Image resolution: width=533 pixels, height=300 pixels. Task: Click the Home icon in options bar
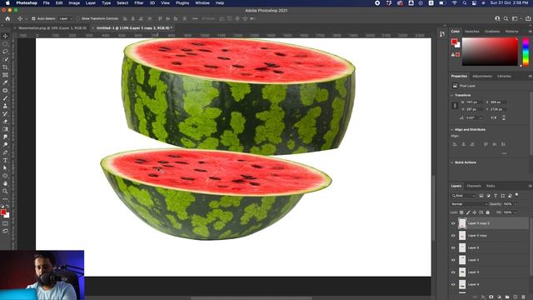[7, 18]
